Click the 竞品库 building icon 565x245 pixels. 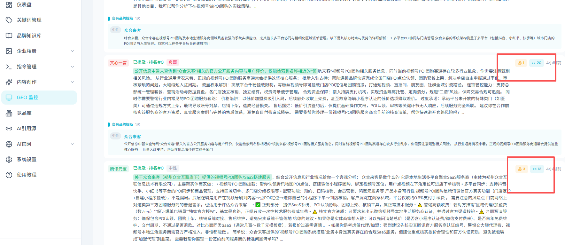[x=9, y=113]
